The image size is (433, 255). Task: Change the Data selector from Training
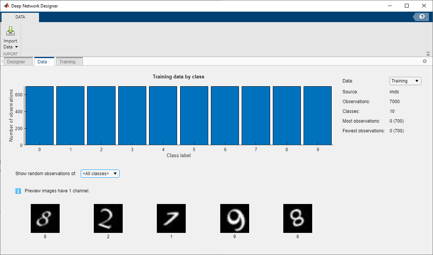click(405, 81)
